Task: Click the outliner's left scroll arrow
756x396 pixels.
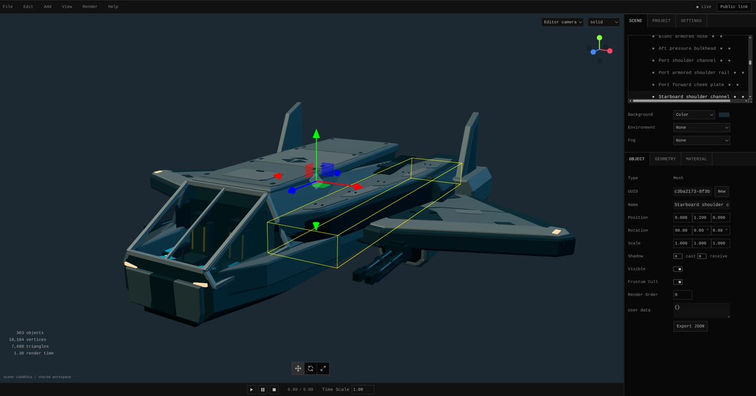Action: point(630,101)
